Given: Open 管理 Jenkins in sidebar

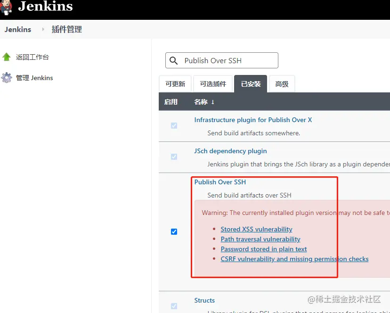Looking at the screenshot, I should [34, 78].
